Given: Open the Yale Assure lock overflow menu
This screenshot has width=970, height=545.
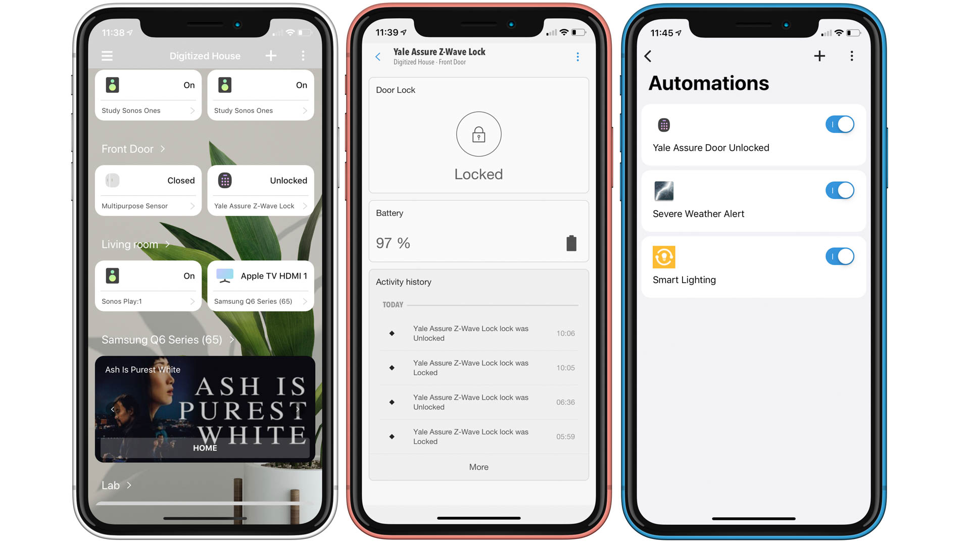Looking at the screenshot, I should 577,57.
